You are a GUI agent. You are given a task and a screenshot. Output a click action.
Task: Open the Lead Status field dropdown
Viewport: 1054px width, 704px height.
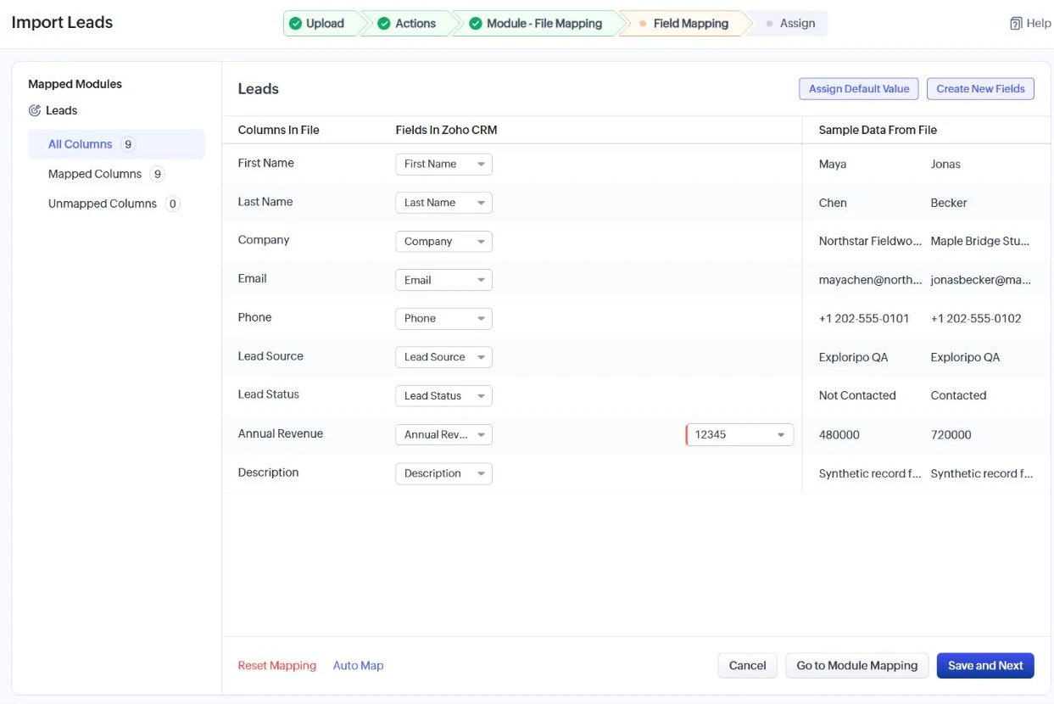coord(443,395)
